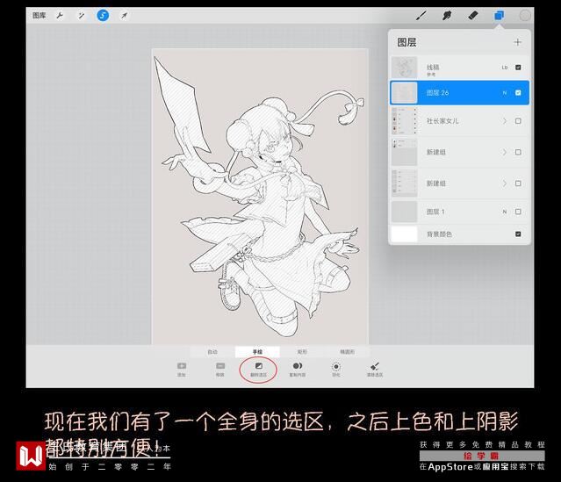
Task: Close the Layers panel via layers icon
Action: pyautogui.click(x=499, y=16)
